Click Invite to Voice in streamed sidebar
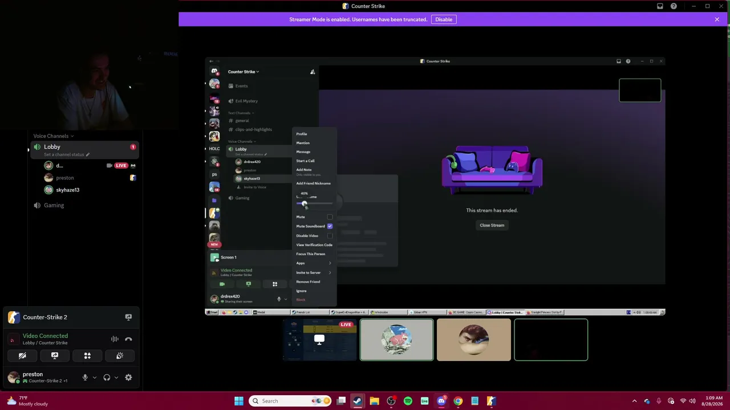 pos(255,187)
